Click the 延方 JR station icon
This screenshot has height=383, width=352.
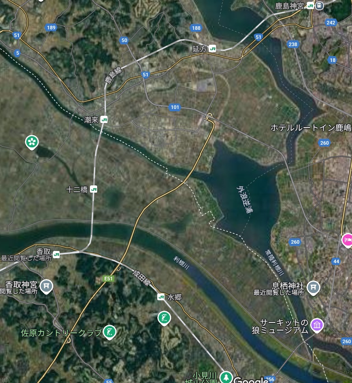(212, 48)
